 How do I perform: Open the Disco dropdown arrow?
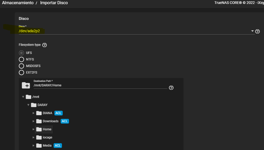point(252,31)
